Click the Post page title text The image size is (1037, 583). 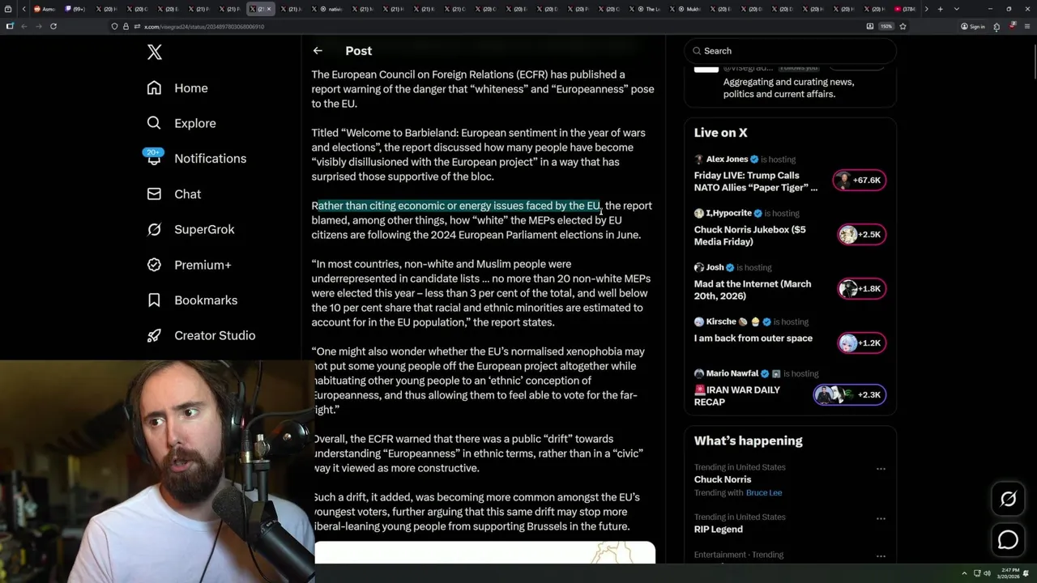pos(359,51)
